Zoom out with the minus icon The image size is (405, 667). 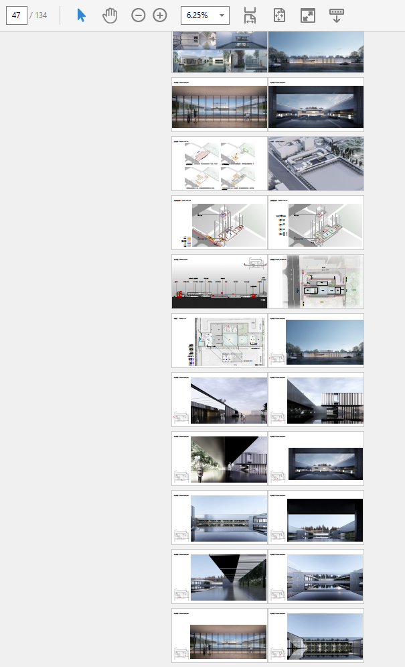[138, 15]
